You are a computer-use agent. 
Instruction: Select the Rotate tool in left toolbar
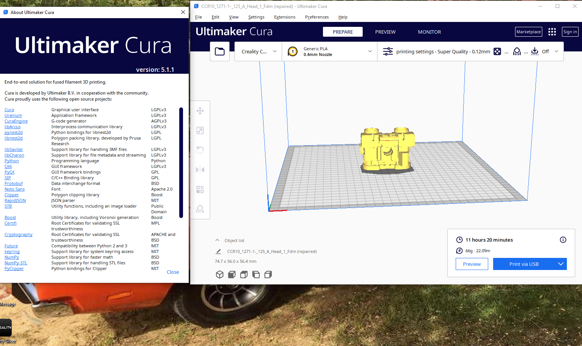pyautogui.click(x=200, y=150)
